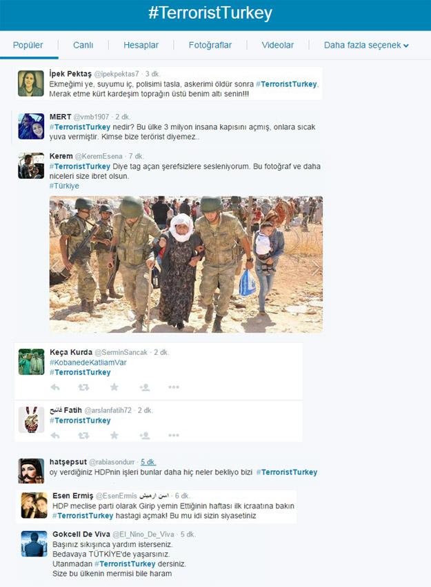The image size is (431, 587).
Task: Open more options on Keça Kurda's tweet
Action: (174, 387)
